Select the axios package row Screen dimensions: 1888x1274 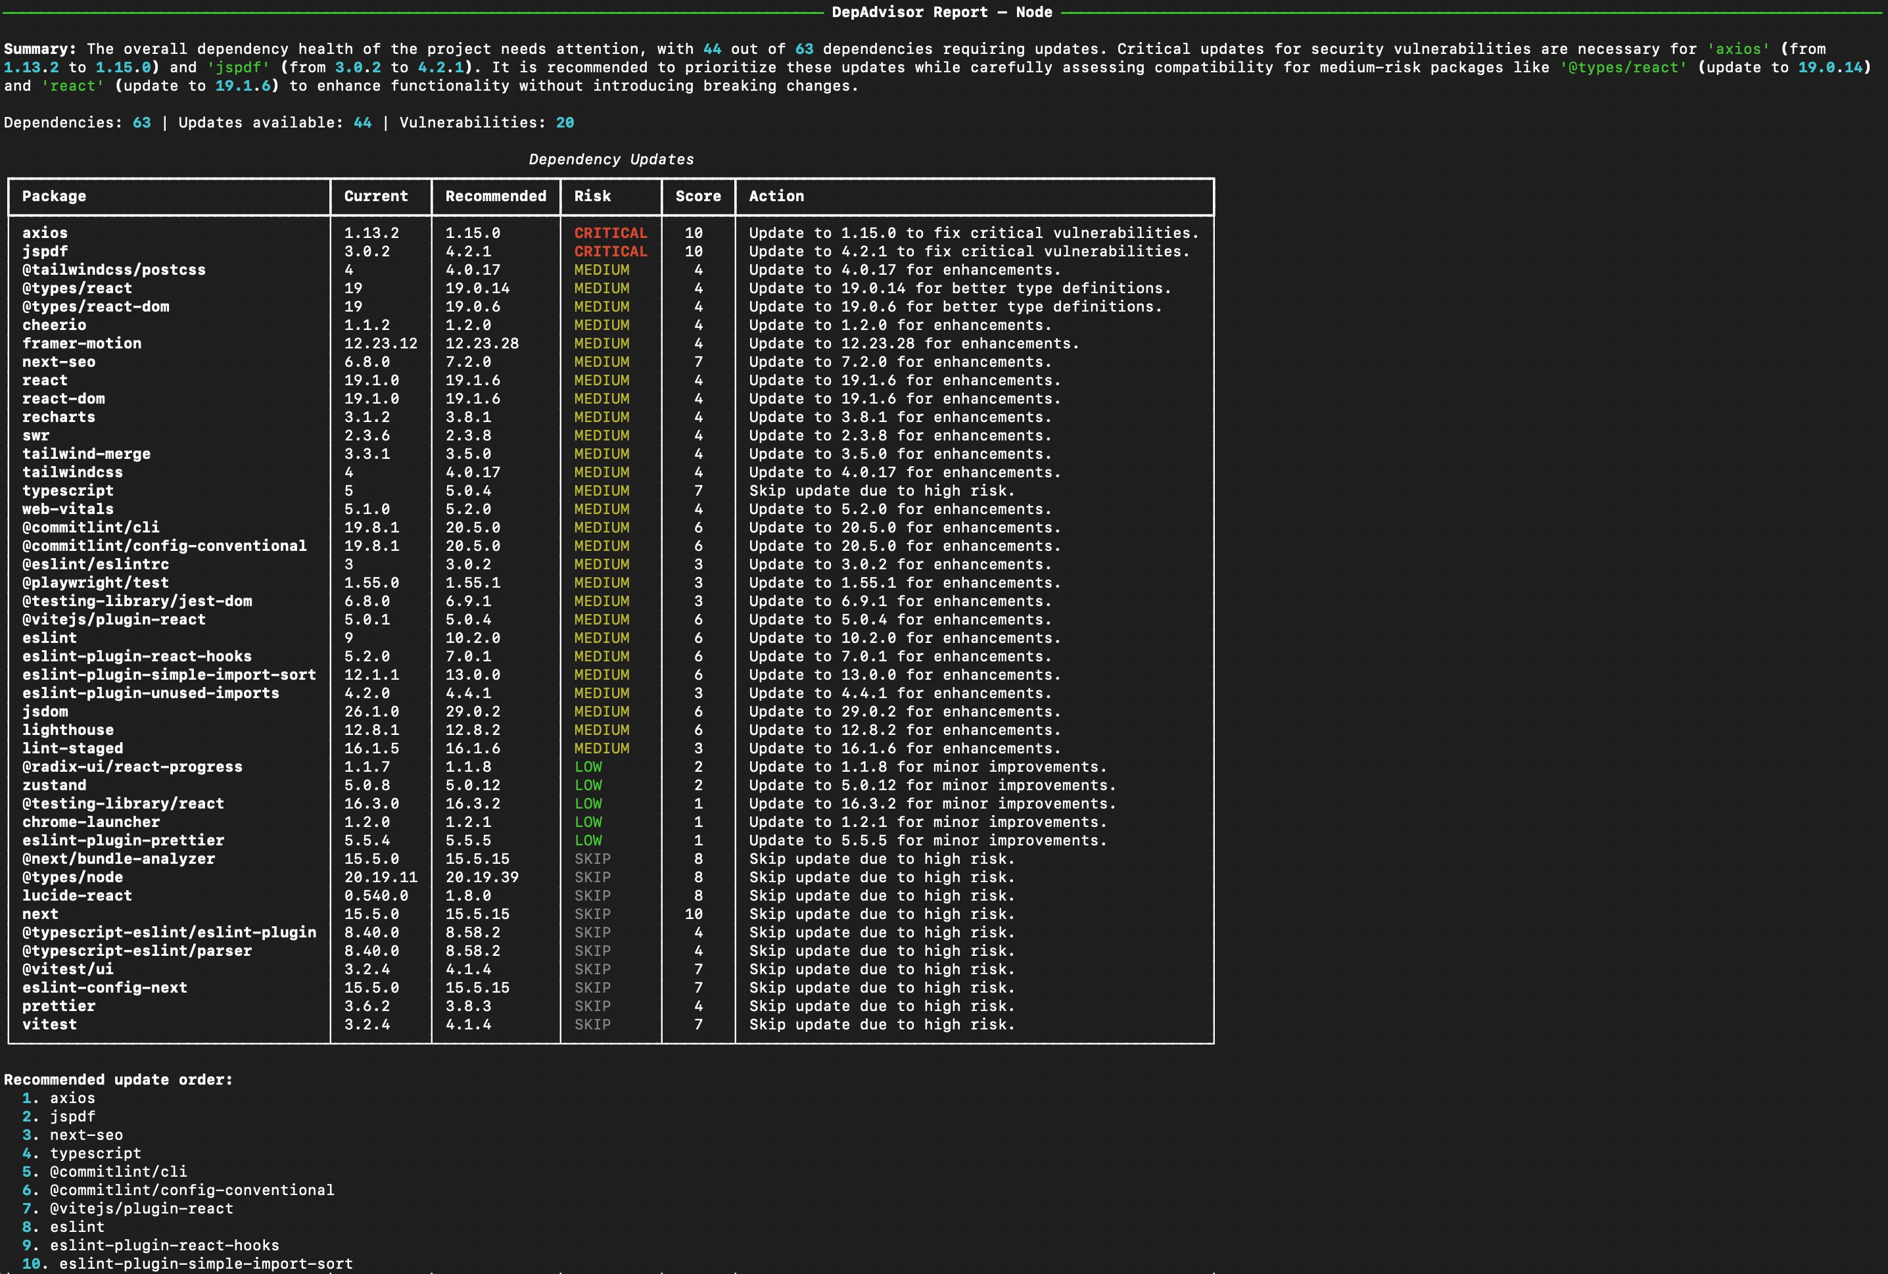click(x=45, y=232)
